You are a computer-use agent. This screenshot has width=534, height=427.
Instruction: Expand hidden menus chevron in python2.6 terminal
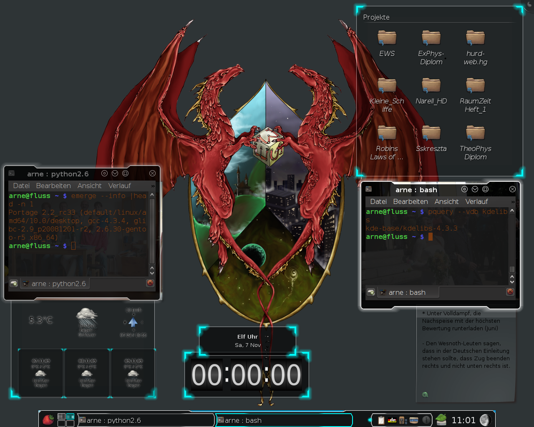point(153,186)
